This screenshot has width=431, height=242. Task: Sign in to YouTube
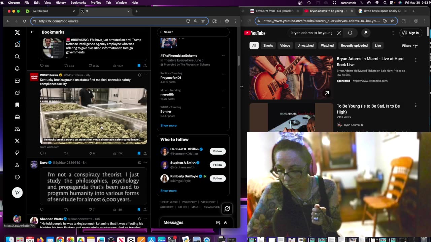click(410, 33)
